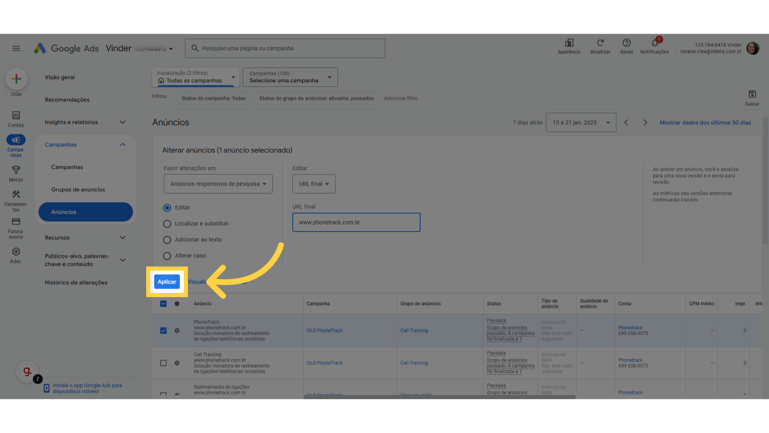The width and height of the screenshot is (769, 433).
Task: Click the page vertical scrollbar
Action: point(765,180)
